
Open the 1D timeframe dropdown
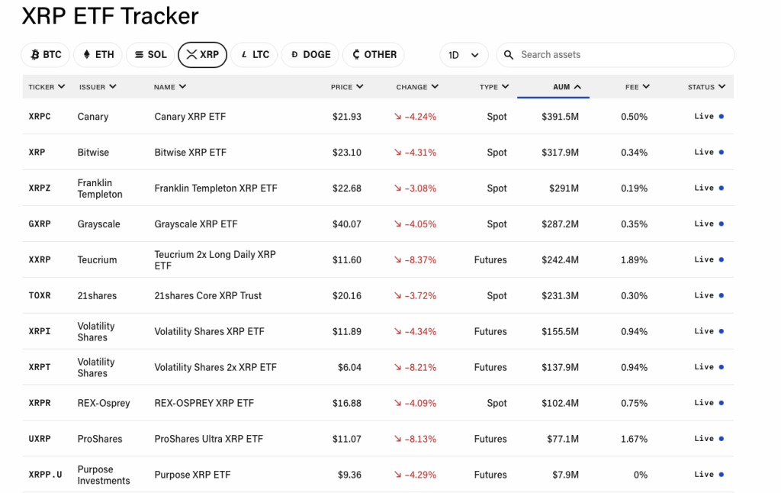click(464, 55)
